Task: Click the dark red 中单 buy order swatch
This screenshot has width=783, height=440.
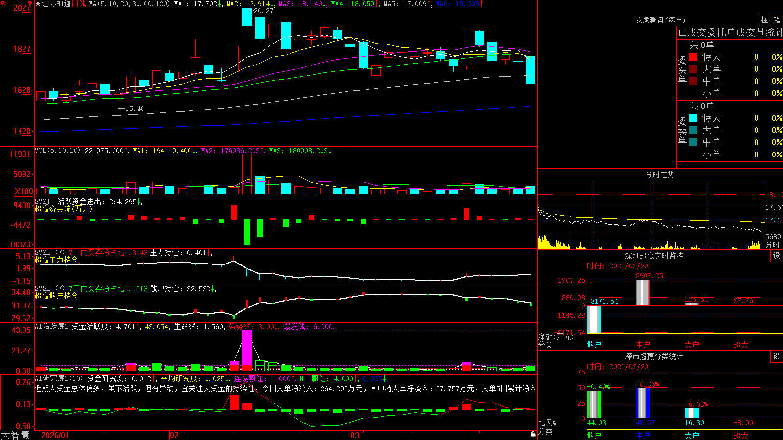Action: pos(693,81)
